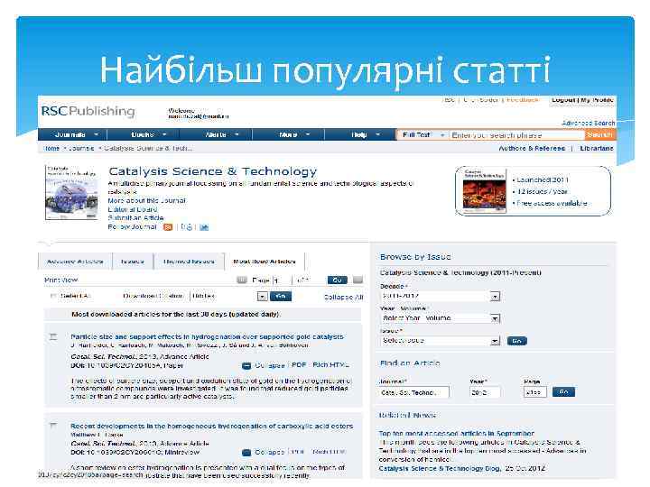Click the Collapse All link
This screenshot has height=487, width=650.
tap(344, 297)
